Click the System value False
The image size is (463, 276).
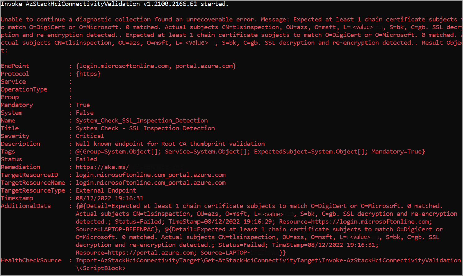pyautogui.click(x=85, y=113)
